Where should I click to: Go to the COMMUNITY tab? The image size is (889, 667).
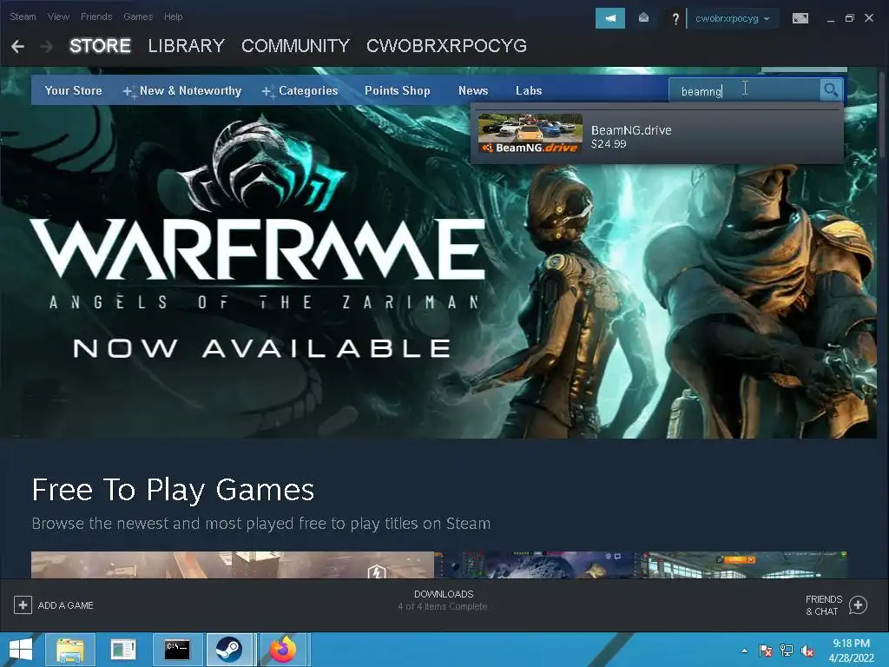(295, 46)
